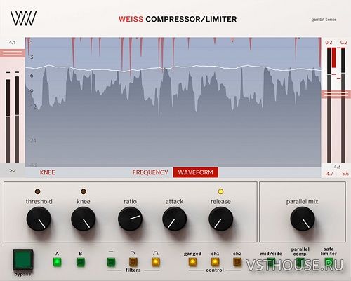Click the 4.1 input level value

point(12,43)
